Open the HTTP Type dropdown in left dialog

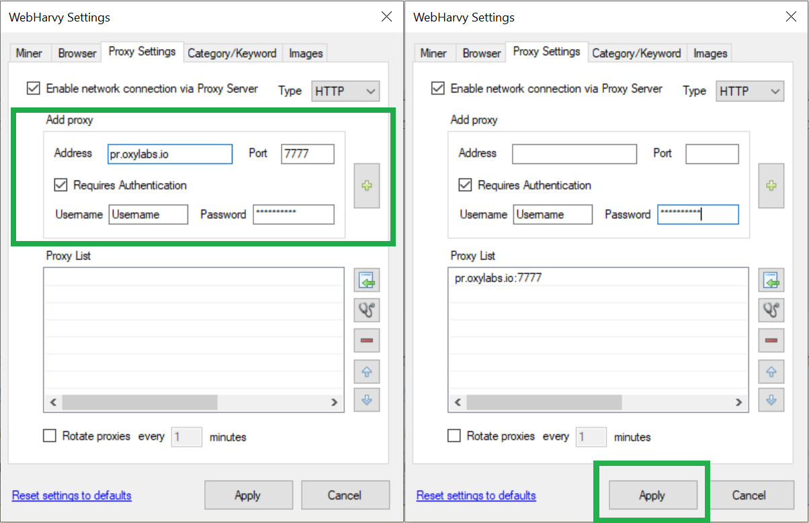(345, 91)
